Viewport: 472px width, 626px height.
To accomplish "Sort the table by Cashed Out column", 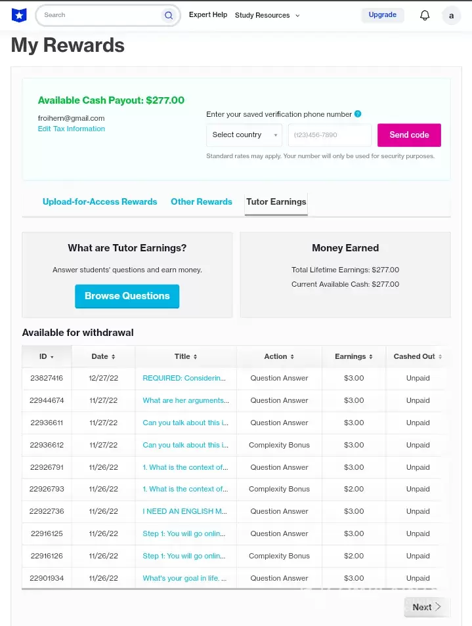I will (418, 356).
